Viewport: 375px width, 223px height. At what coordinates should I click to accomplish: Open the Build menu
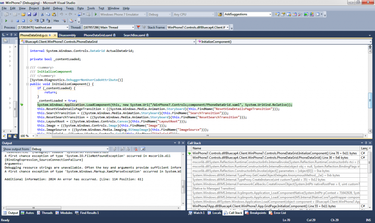(x=46, y=8)
